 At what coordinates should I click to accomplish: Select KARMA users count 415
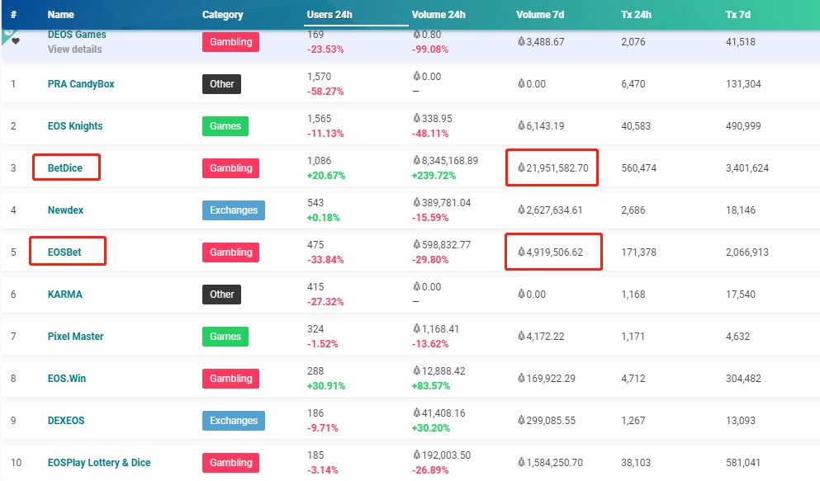[315, 287]
